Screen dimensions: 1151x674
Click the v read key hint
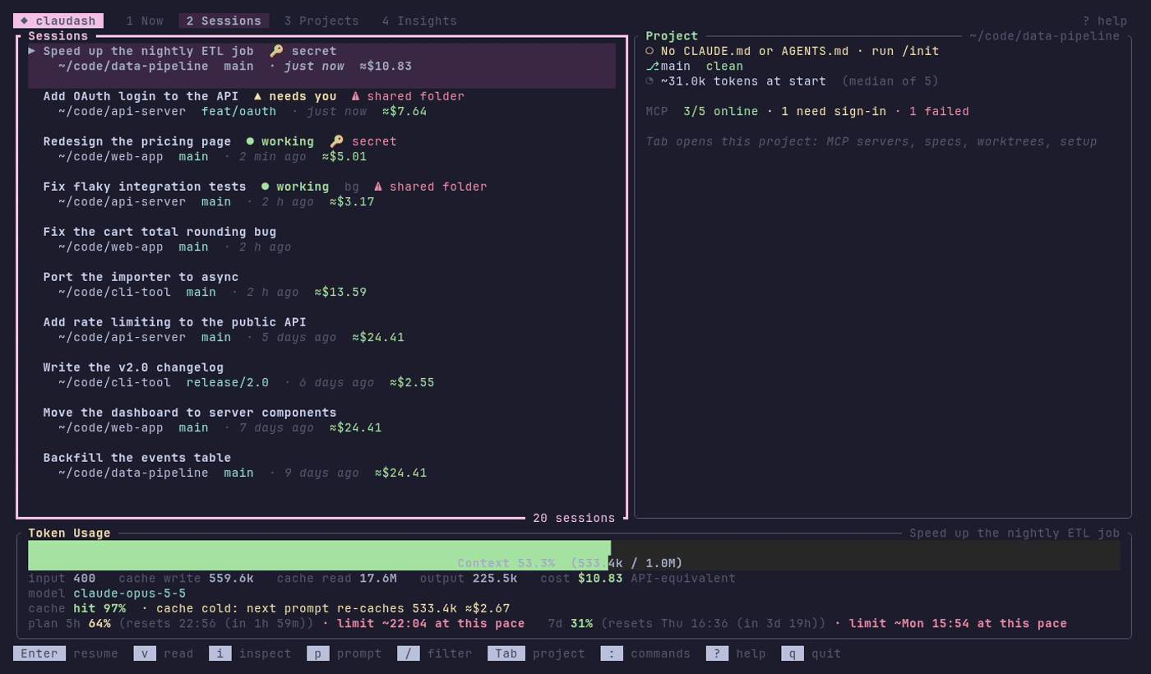pyautogui.click(x=164, y=653)
